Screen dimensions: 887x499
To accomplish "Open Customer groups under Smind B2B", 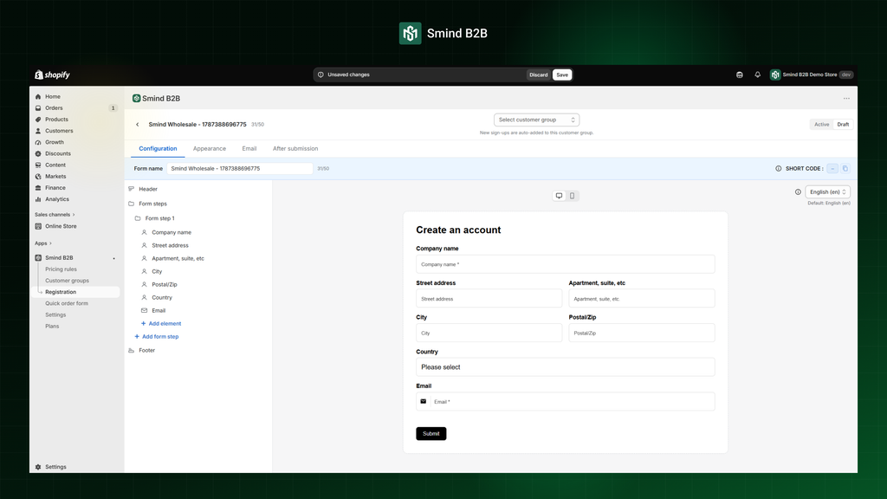I will tap(67, 281).
